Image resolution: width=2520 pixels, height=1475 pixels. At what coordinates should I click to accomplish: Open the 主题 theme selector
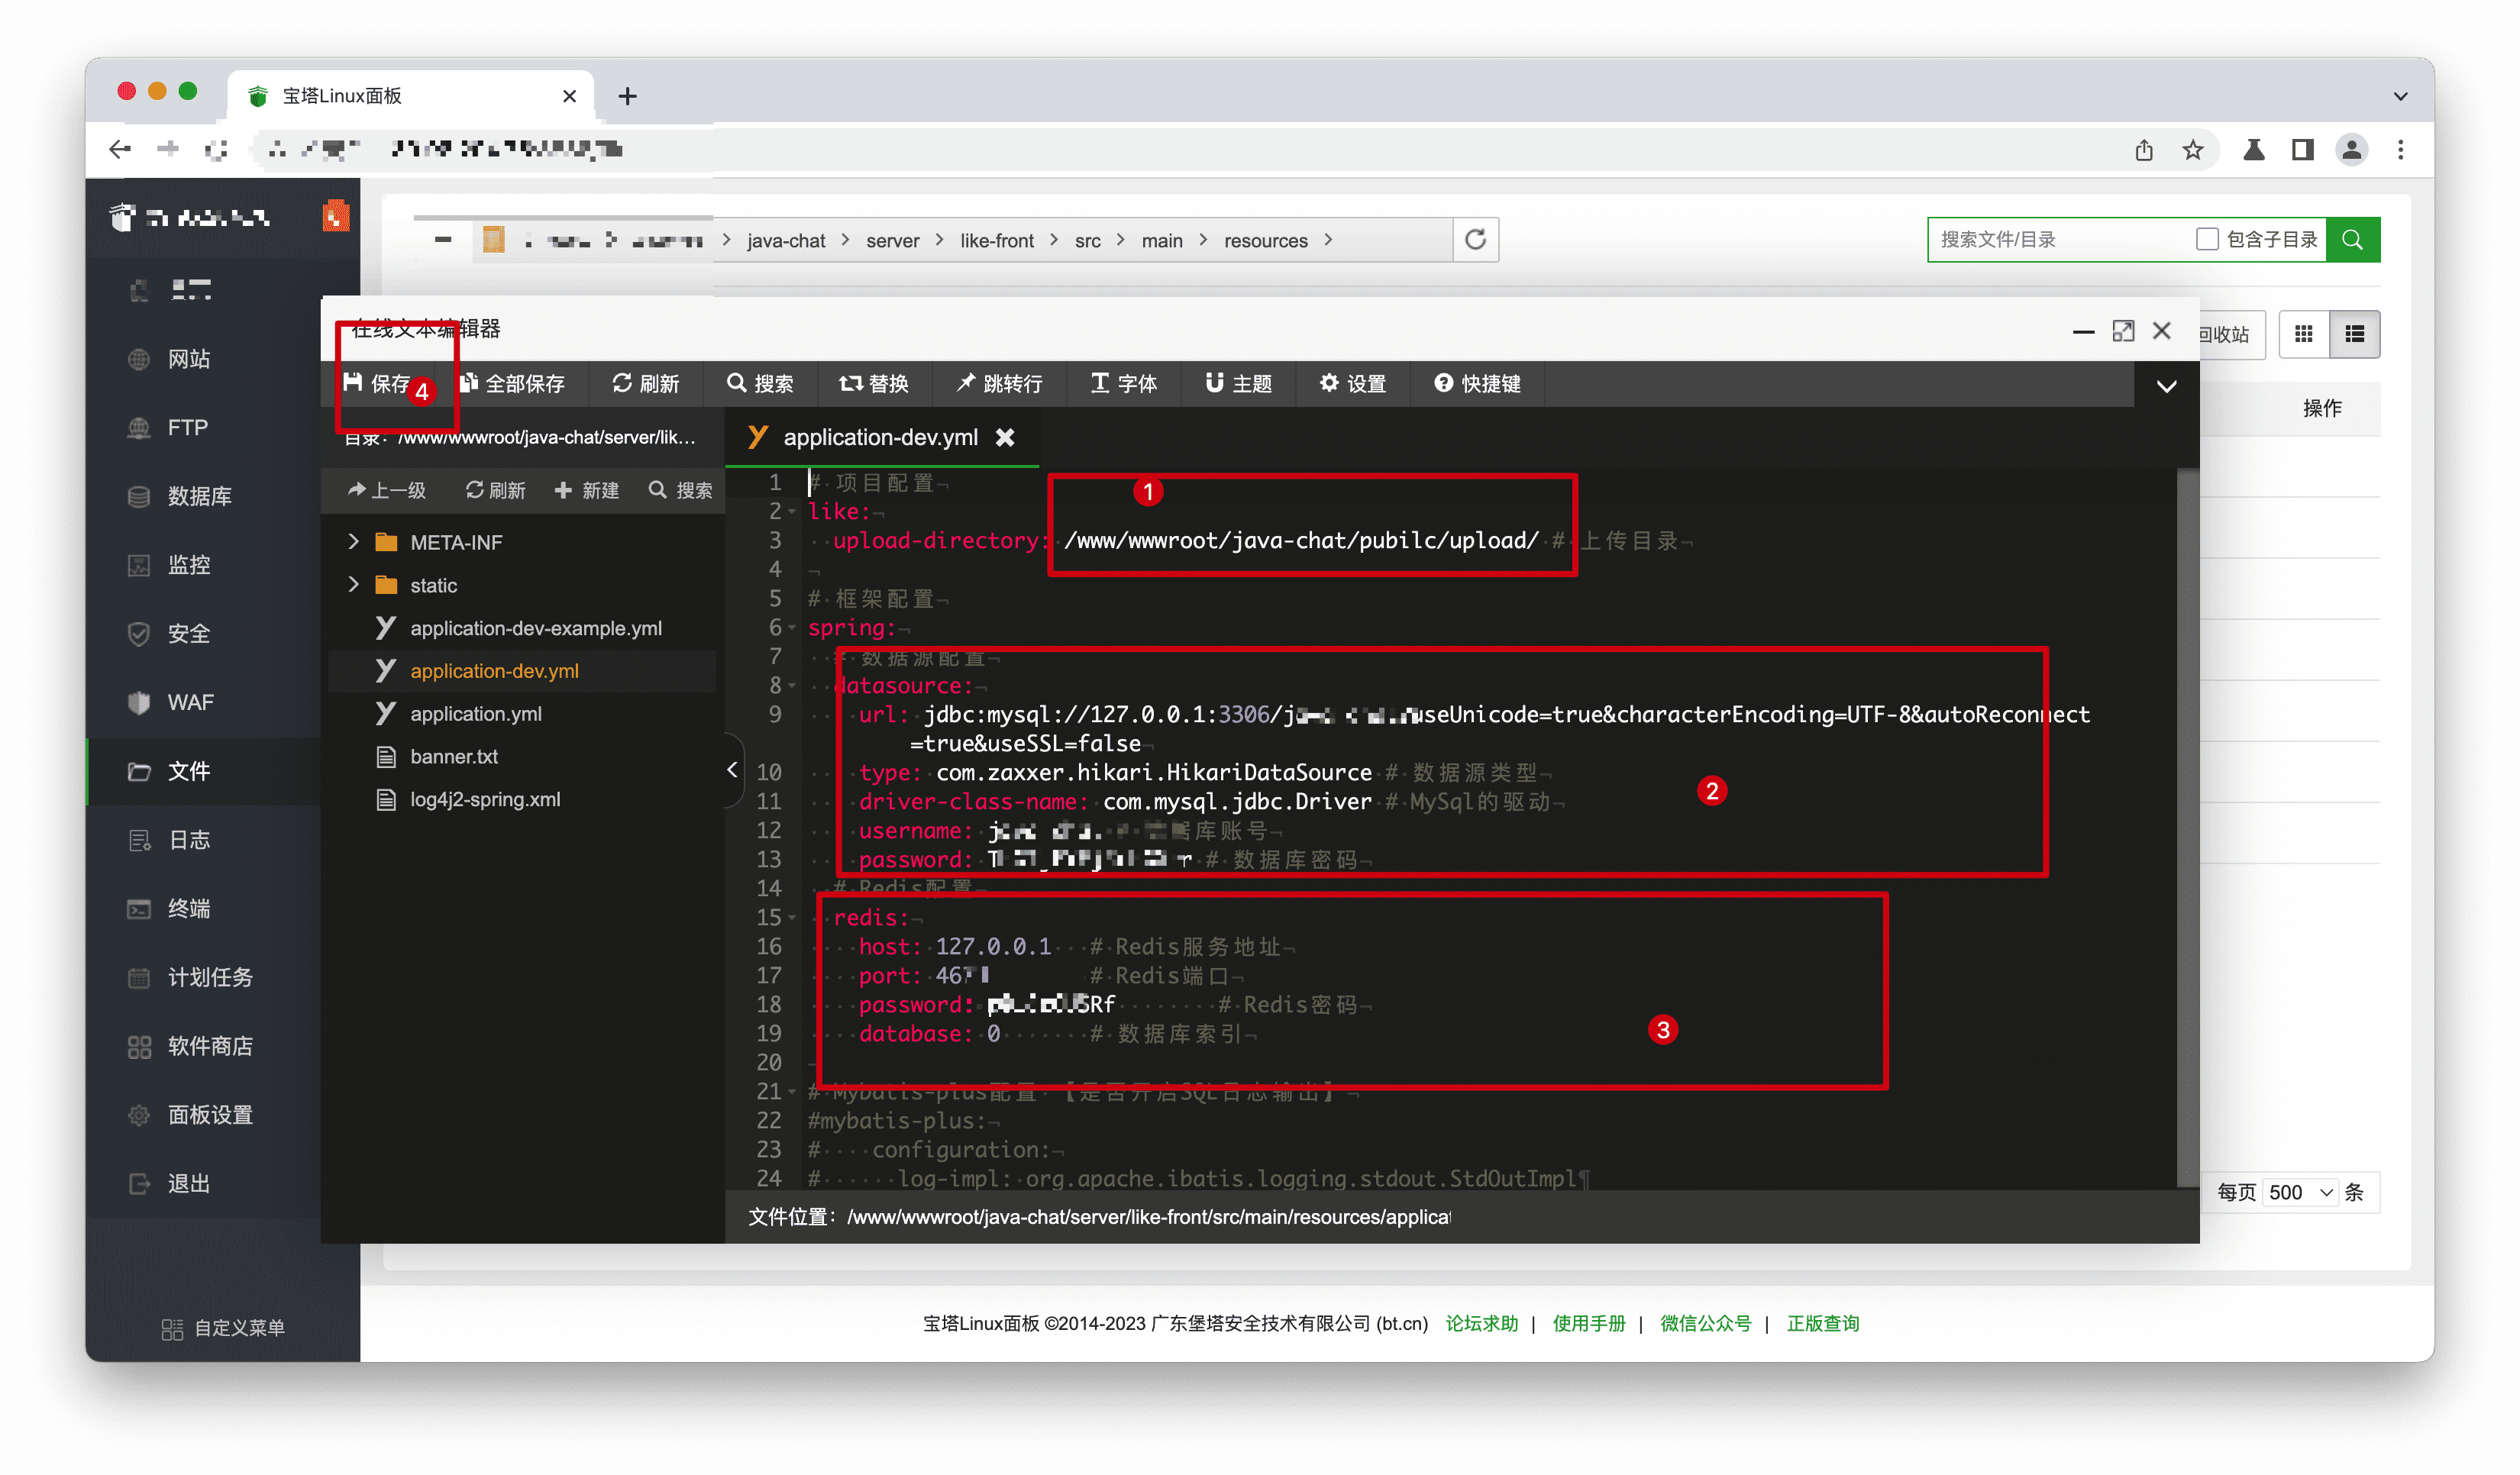click(x=1238, y=384)
